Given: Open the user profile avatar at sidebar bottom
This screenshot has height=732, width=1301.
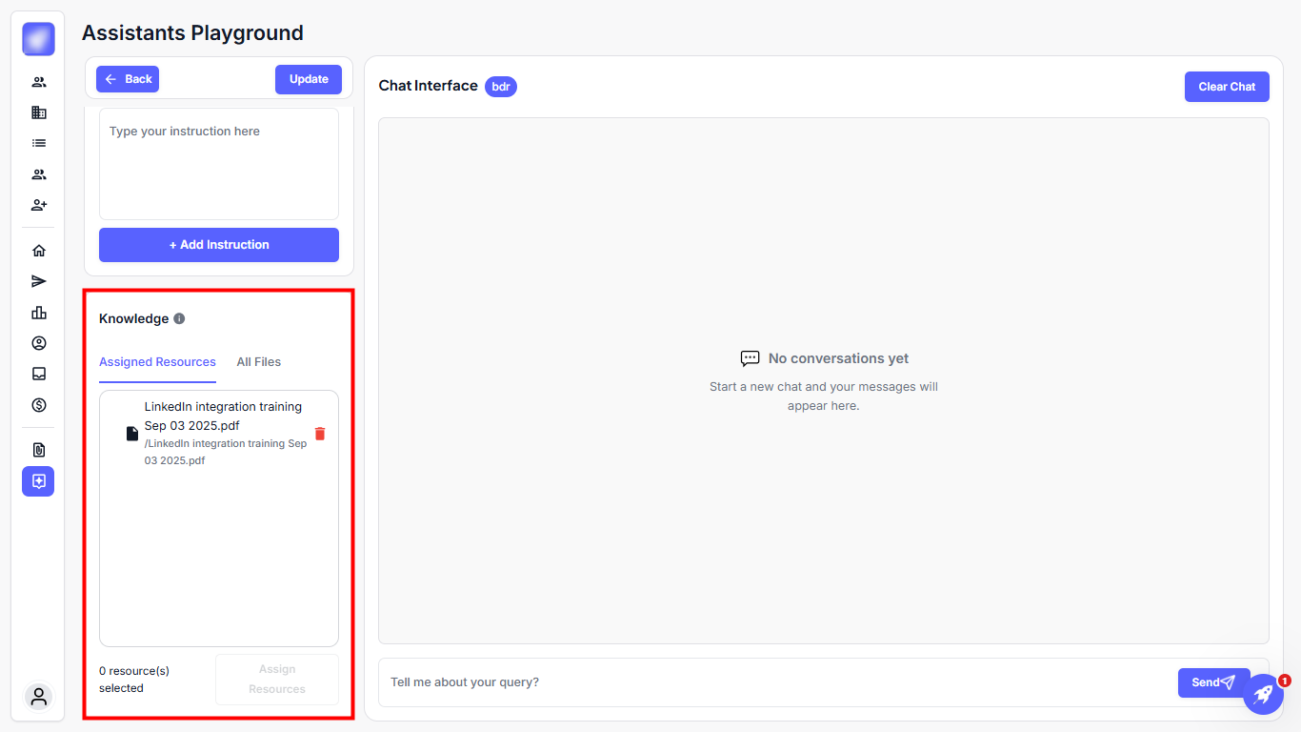Looking at the screenshot, I should click(x=39, y=697).
